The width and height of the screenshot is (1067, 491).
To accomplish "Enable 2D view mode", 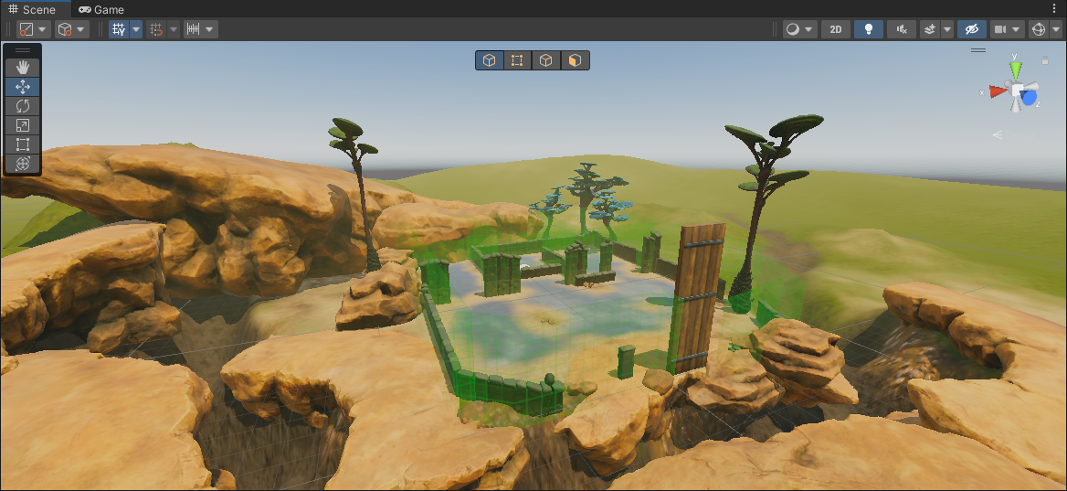I will pyautogui.click(x=835, y=29).
